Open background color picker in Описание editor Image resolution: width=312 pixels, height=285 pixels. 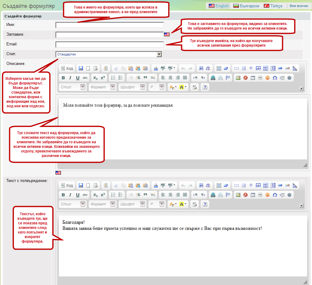pos(183,87)
